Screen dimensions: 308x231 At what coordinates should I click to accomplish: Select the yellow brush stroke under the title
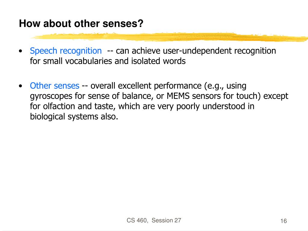[x=169, y=37]
